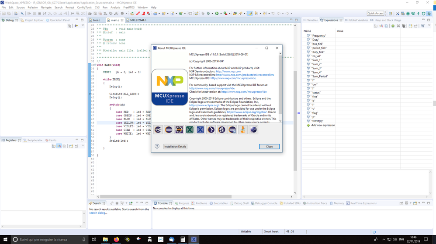Toggle Show Type Names in Expressions toolbar
Viewport: 436px width, 244px height.
click(376, 26)
